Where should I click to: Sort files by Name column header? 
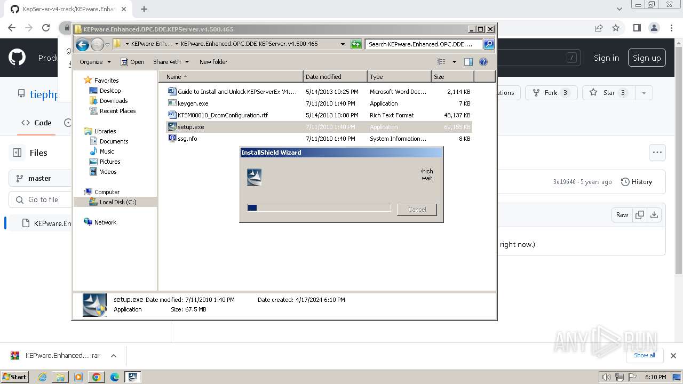pos(231,77)
